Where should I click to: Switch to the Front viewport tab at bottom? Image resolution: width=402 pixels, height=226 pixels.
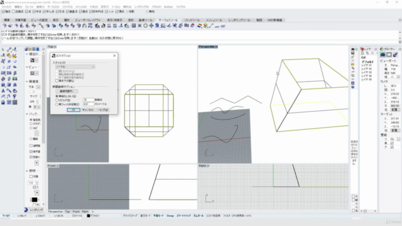click(x=76, y=212)
